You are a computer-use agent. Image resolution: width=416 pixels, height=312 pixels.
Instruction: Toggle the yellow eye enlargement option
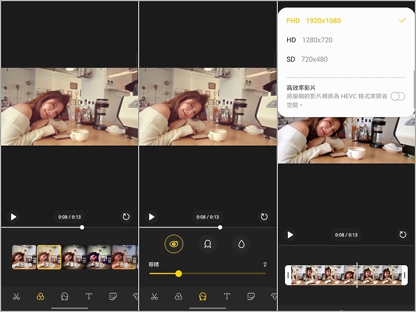[173, 244]
